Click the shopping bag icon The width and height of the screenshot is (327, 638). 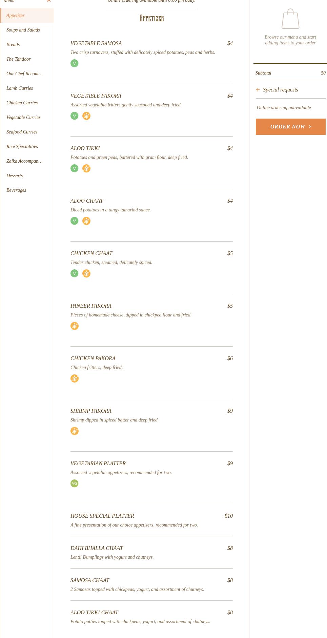[x=290, y=19]
